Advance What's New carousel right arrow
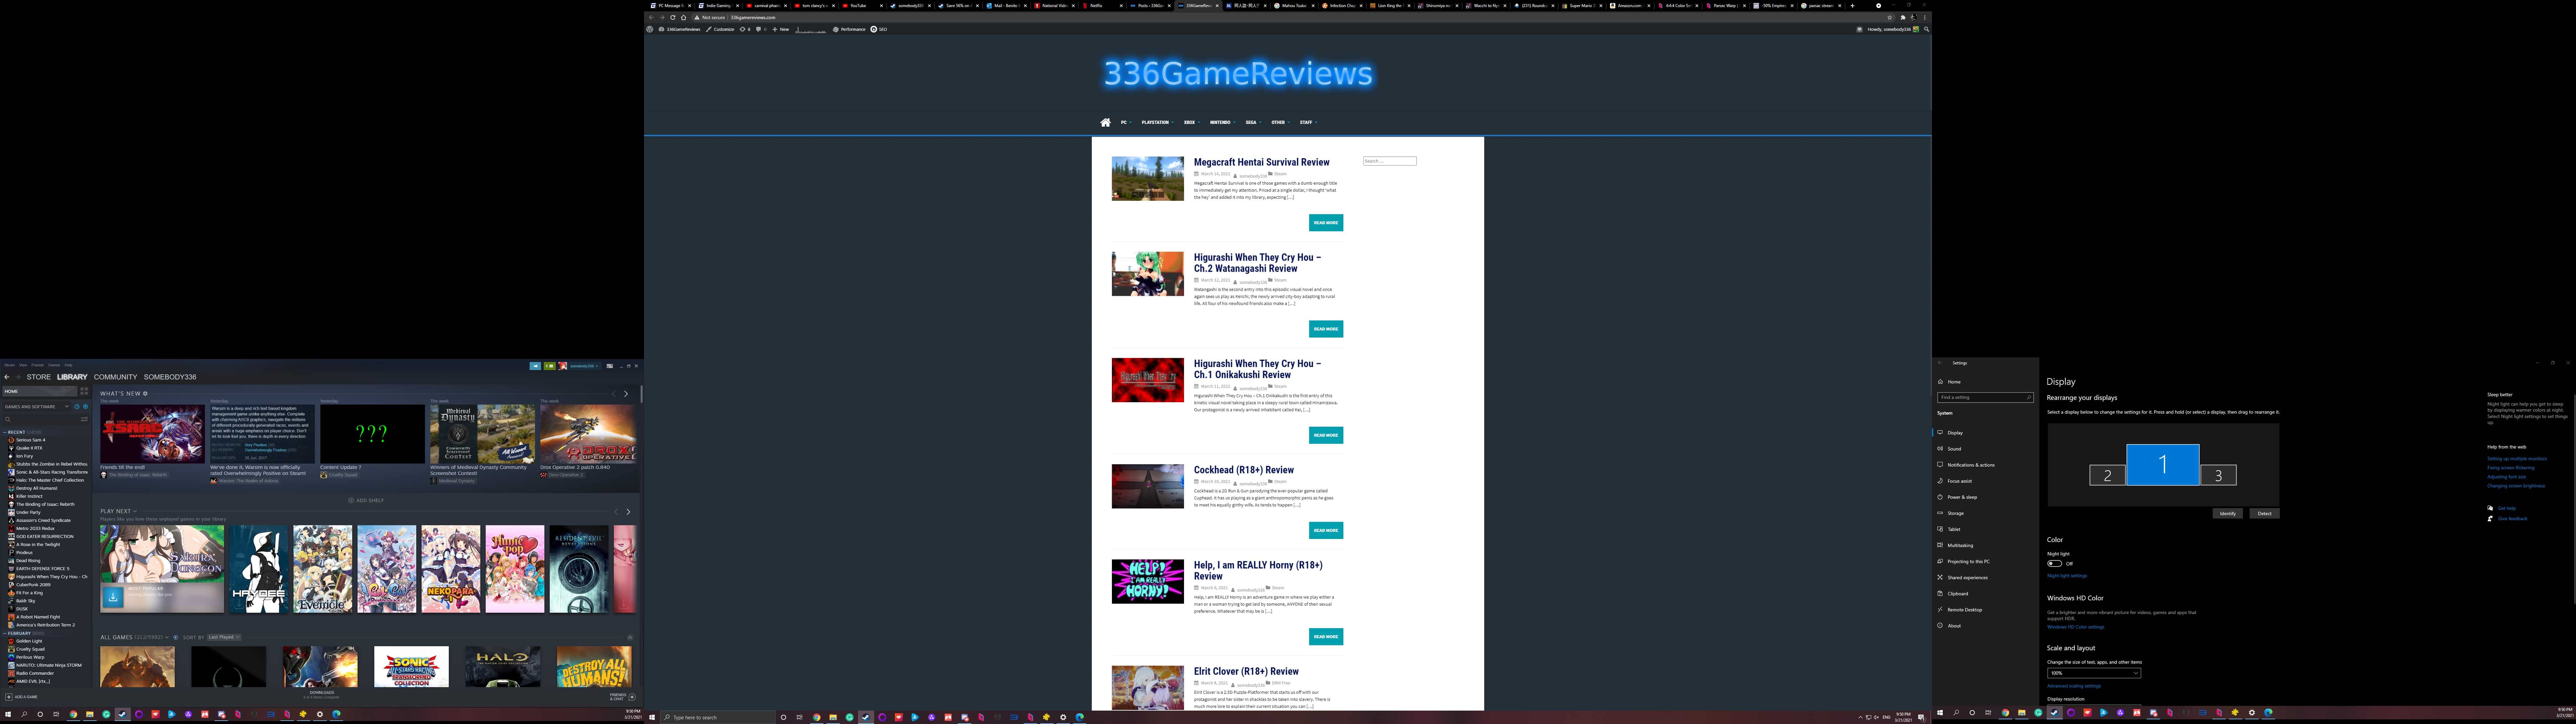The height and width of the screenshot is (724, 2576). [x=626, y=394]
